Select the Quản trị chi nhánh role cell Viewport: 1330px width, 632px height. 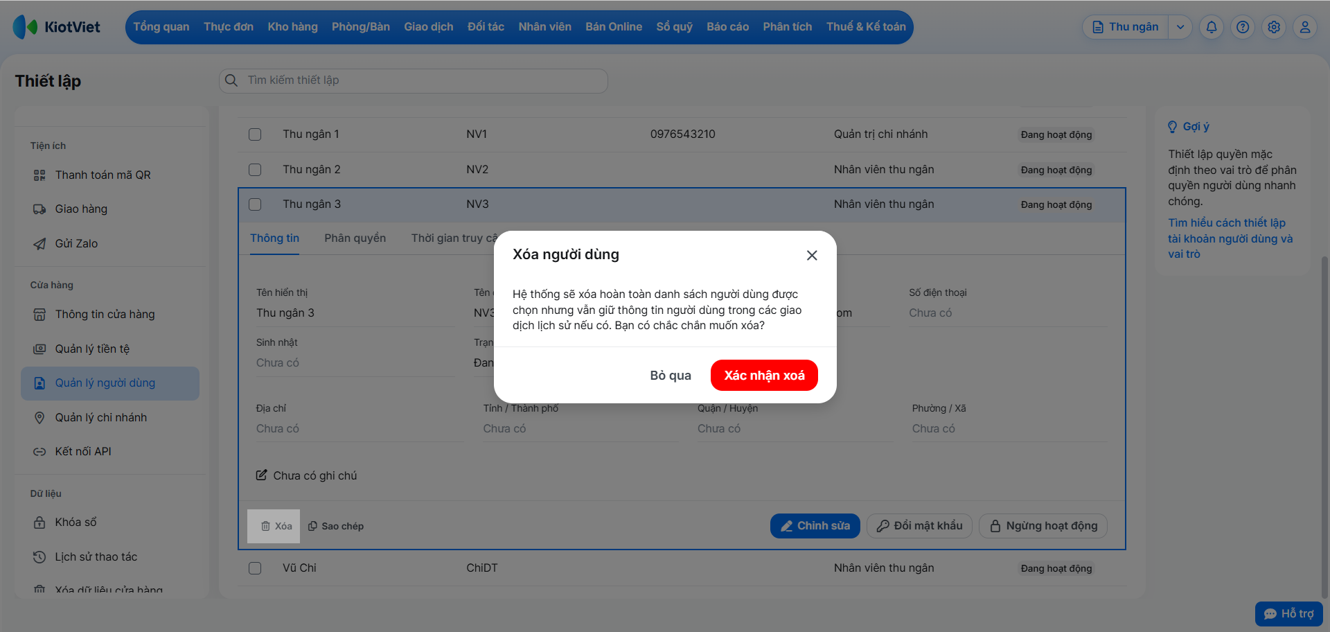(x=880, y=134)
